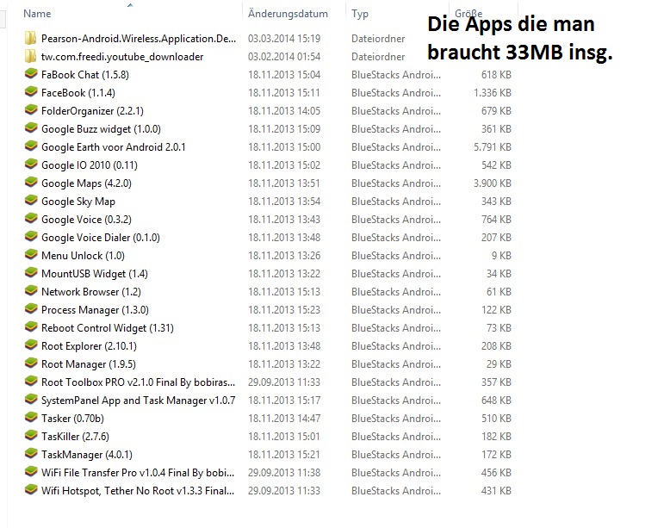Select the Pearson-Android.Wireless.Application folder name
This screenshot has height=528, width=670.
coord(139,39)
